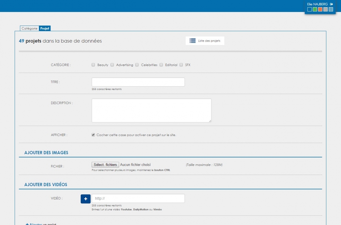Viewport: 341px width, 225px height.
Task: Focus the Titre text field
Action: (138, 82)
